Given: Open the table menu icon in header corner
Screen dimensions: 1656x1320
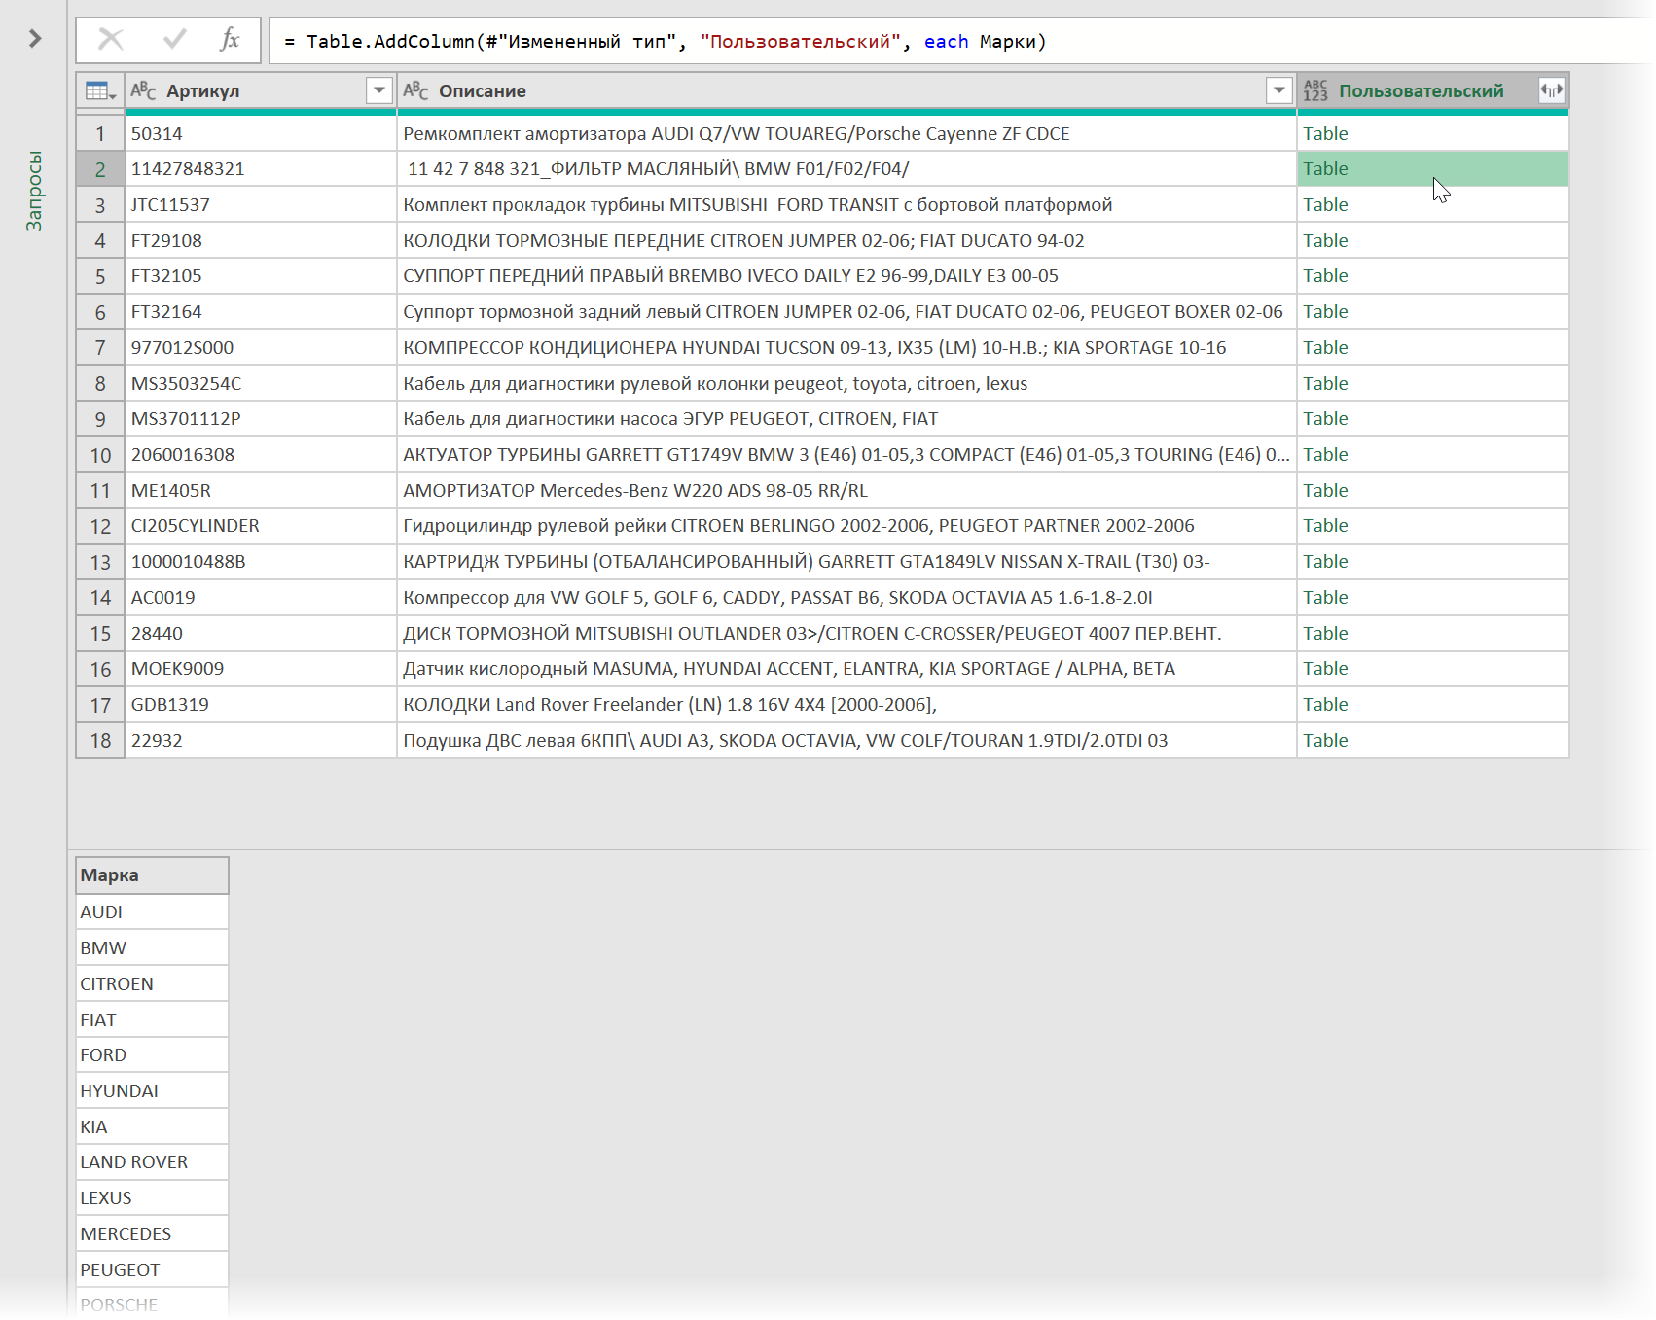Looking at the screenshot, I should 100,90.
